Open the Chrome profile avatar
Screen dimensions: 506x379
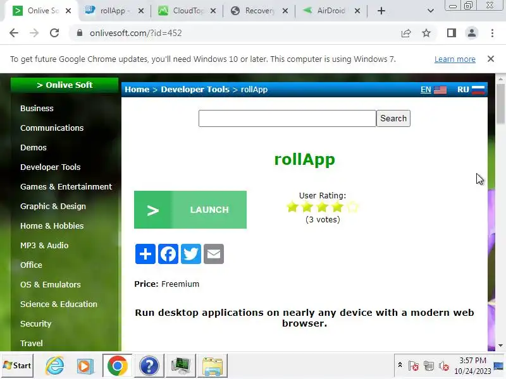(471, 33)
